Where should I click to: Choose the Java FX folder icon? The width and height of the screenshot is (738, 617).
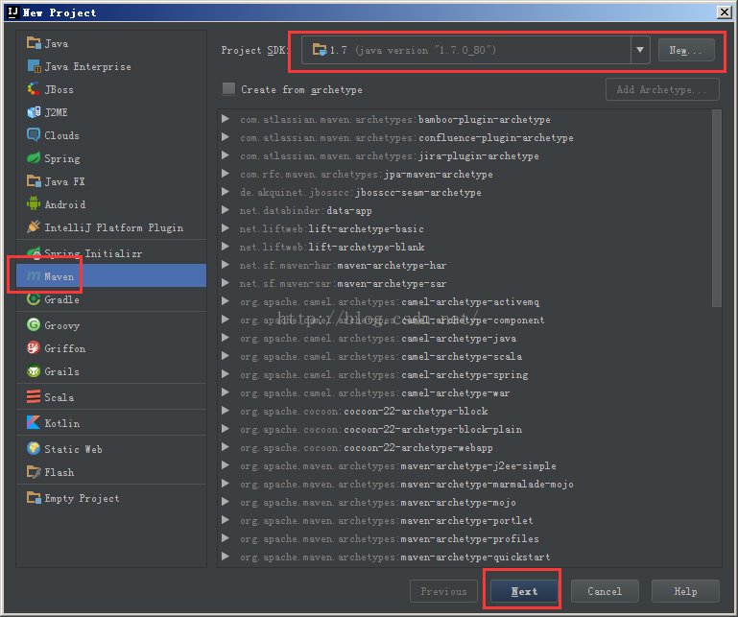(34, 181)
